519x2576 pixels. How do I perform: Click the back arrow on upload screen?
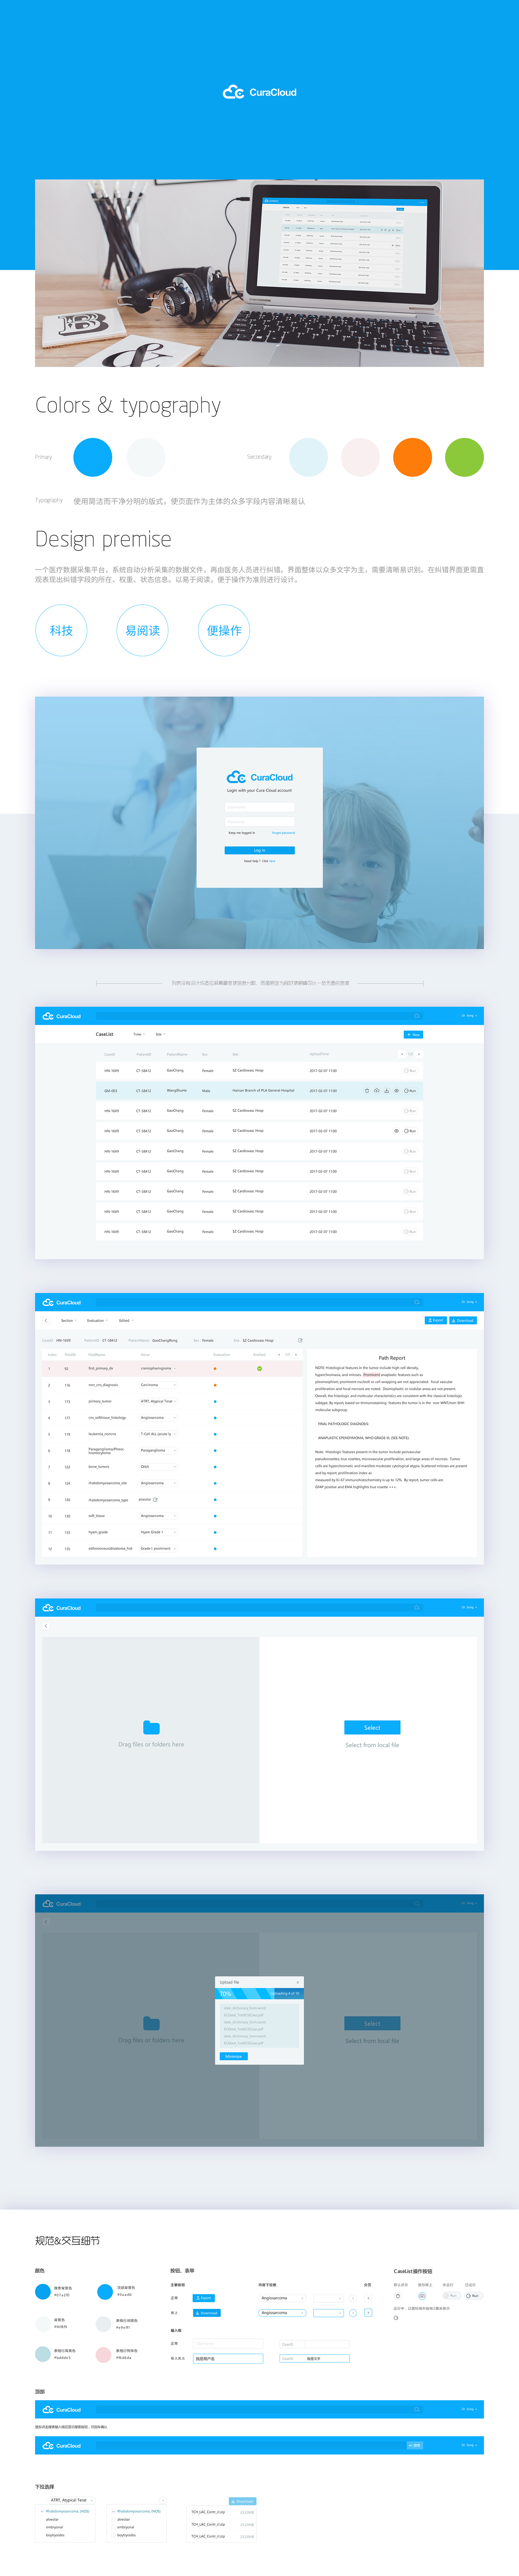coord(46,1626)
